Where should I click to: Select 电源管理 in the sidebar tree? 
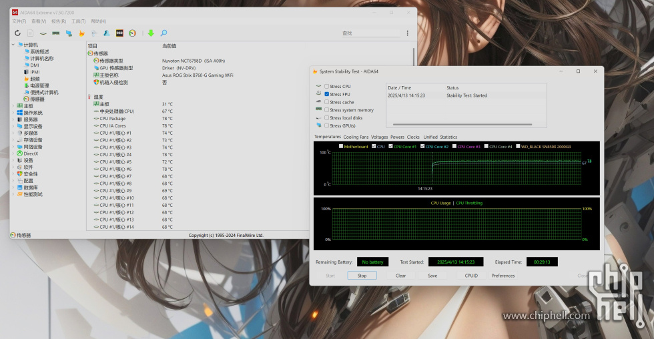(39, 85)
